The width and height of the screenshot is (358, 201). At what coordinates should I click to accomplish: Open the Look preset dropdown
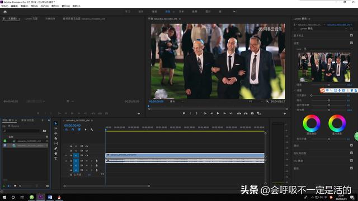pos(328,49)
